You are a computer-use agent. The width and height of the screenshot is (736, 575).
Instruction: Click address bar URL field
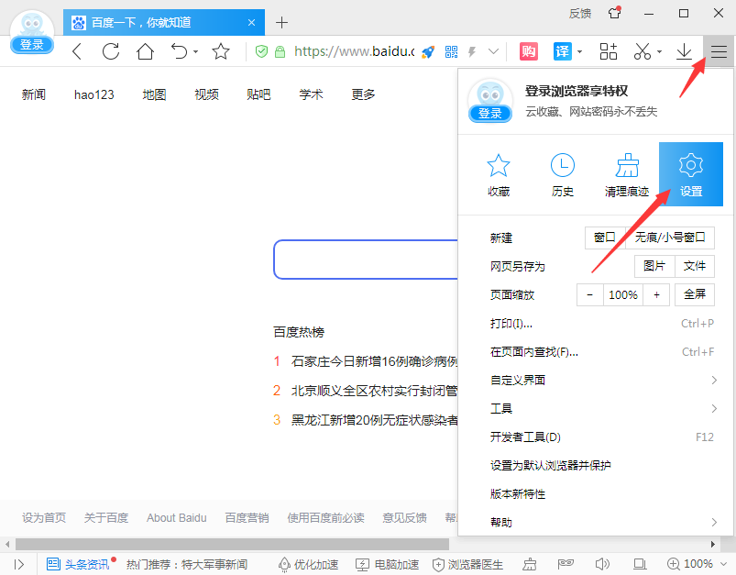click(354, 51)
